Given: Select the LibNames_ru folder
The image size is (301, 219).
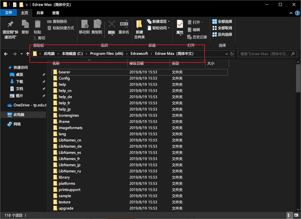Looking at the screenshot, I should 139,171.
